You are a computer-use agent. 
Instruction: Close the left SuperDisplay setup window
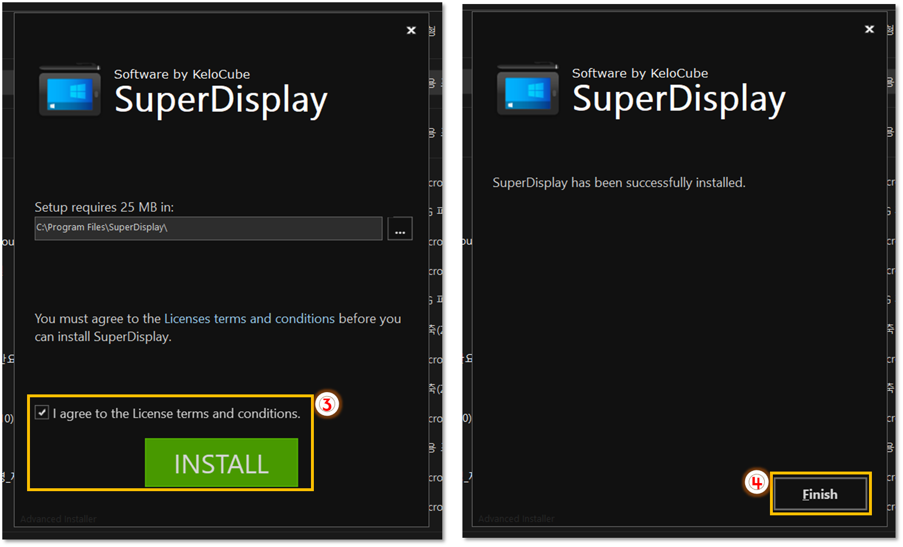click(x=411, y=30)
